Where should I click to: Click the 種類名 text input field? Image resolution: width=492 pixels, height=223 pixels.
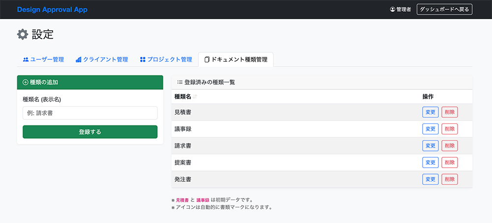(90, 113)
